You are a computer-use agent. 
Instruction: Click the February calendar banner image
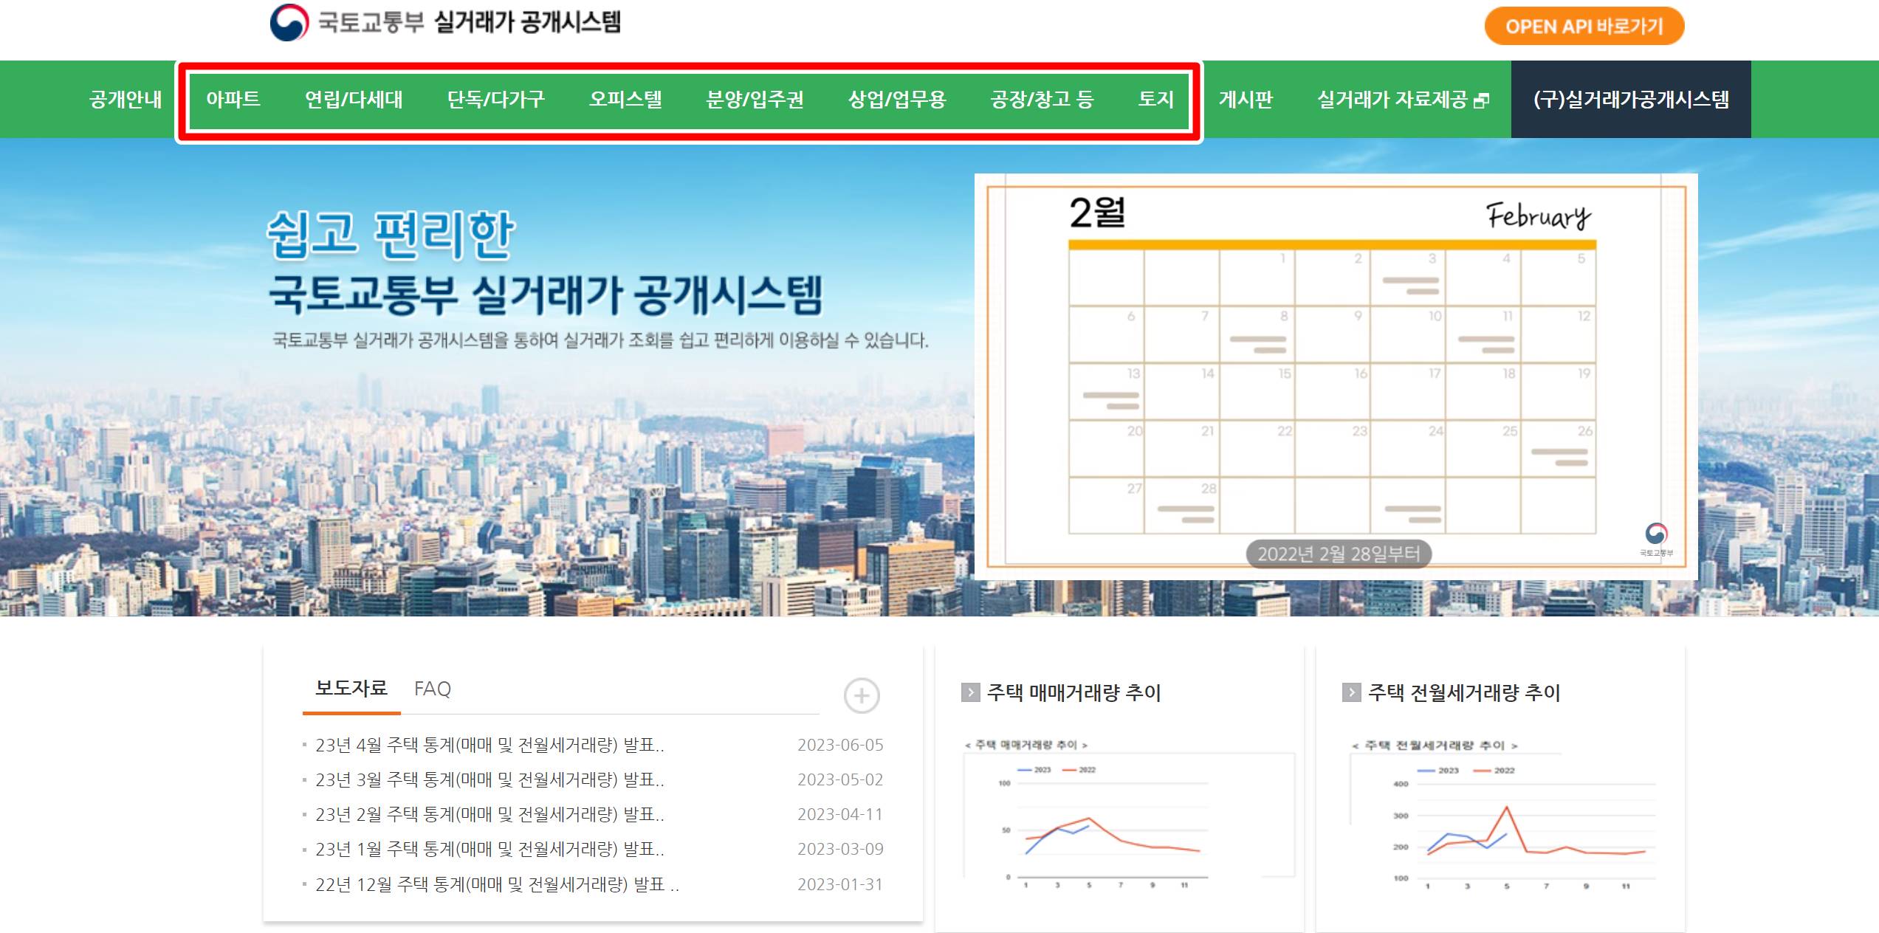[x=1335, y=376]
